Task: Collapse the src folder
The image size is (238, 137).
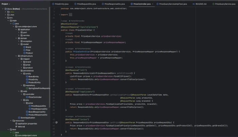Action: tap(5, 18)
